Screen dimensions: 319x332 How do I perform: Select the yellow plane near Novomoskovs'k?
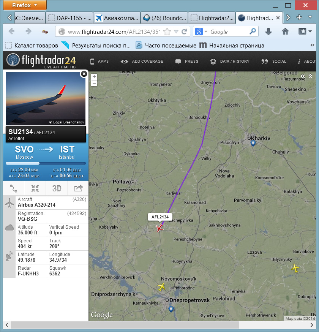point(162,287)
